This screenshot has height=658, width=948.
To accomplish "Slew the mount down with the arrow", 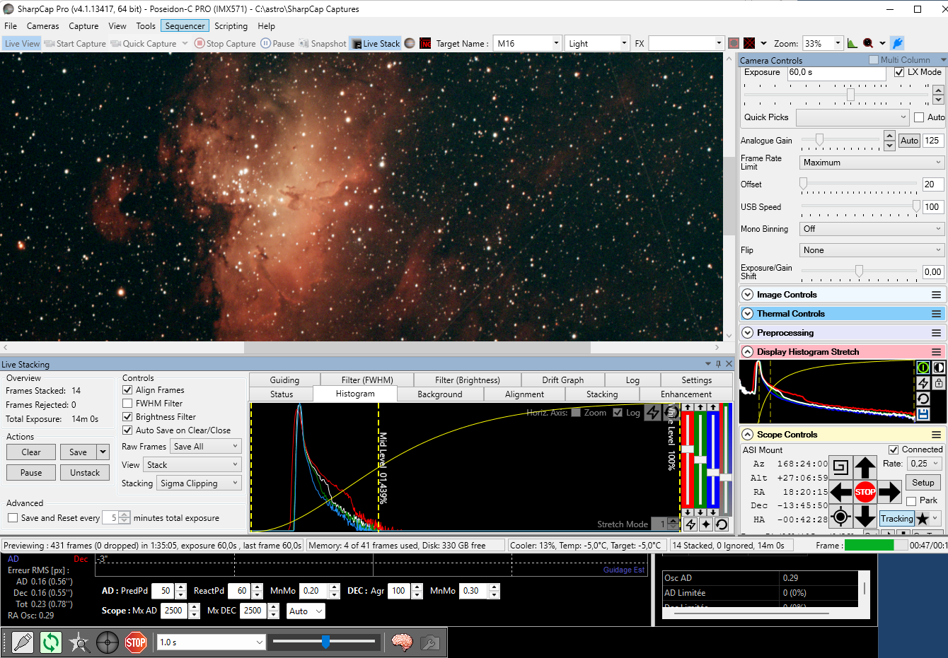I will click(865, 517).
